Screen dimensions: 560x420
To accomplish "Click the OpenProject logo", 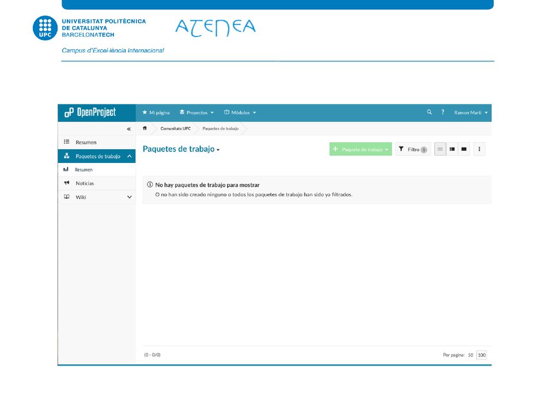I will [90, 113].
